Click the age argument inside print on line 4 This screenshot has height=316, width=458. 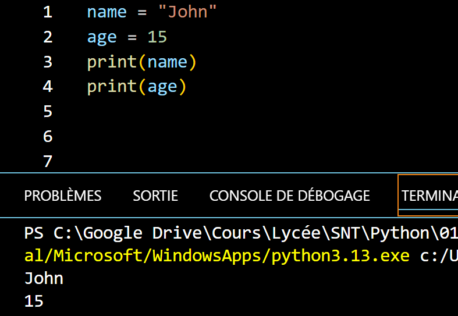pos(162,87)
